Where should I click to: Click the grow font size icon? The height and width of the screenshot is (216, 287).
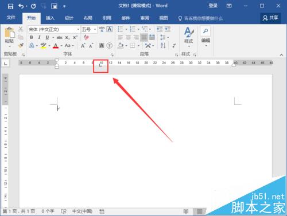[x=83, y=46]
